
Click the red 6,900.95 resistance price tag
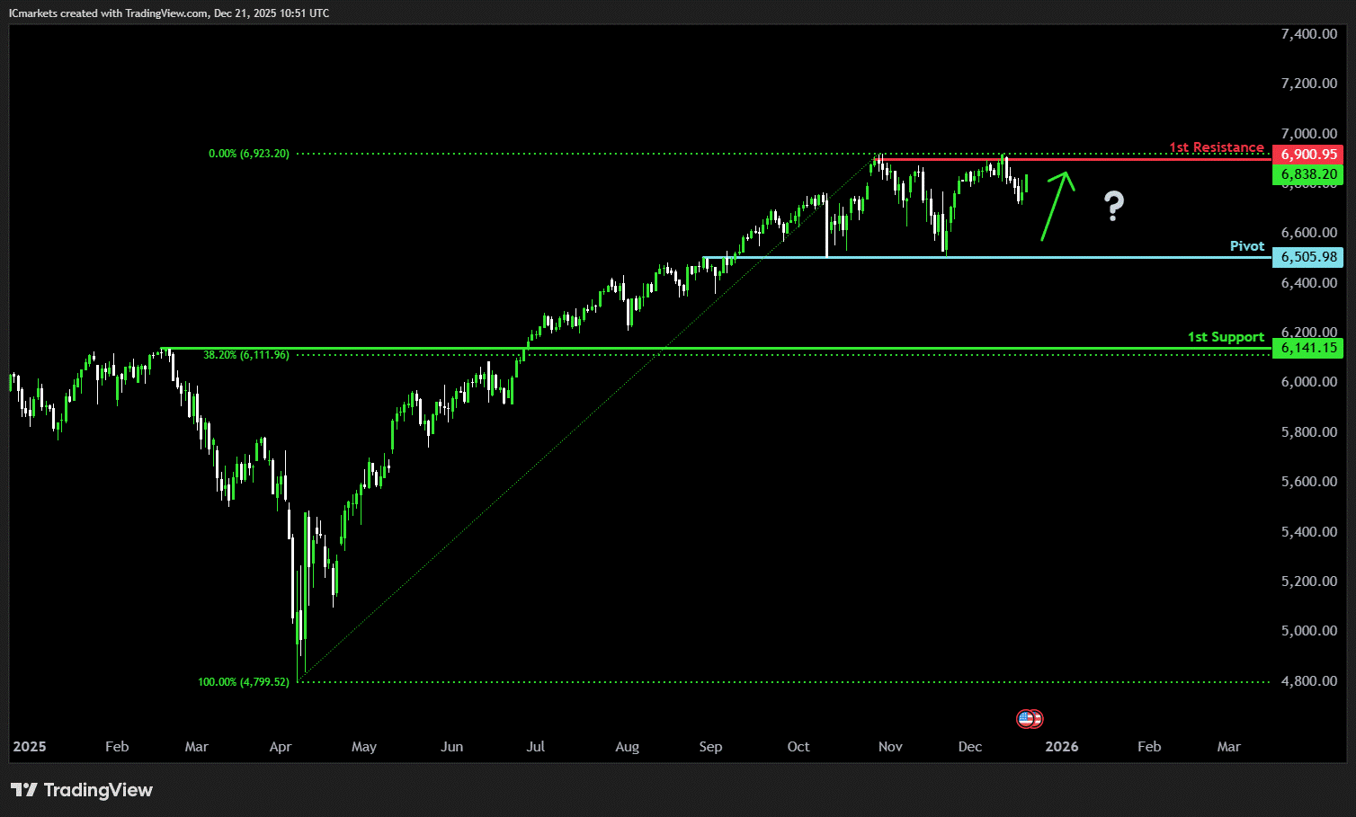tap(1307, 155)
